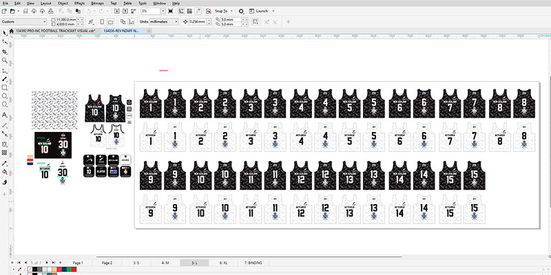Open the Options gear icon
This screenshot has height=275, width=551.
coord(241,11)
